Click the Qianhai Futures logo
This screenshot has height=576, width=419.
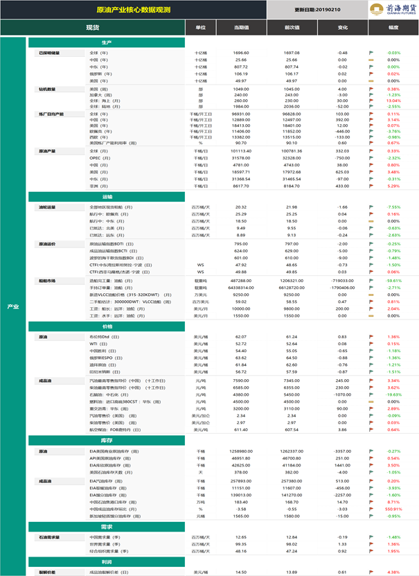click(393, 10)
